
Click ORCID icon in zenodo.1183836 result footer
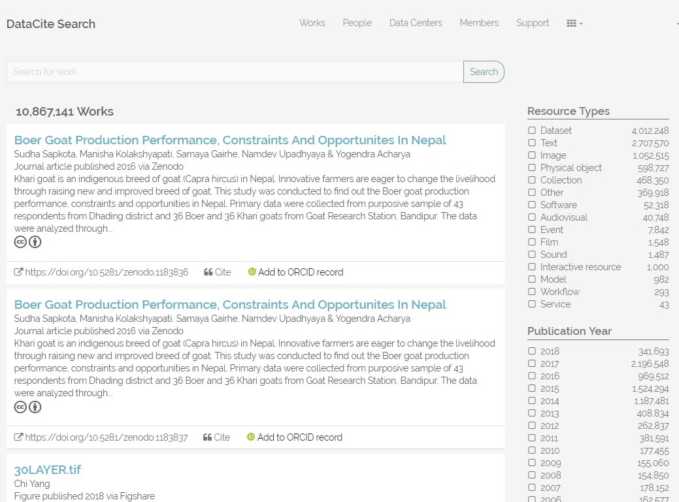click(x=252, y=272)
